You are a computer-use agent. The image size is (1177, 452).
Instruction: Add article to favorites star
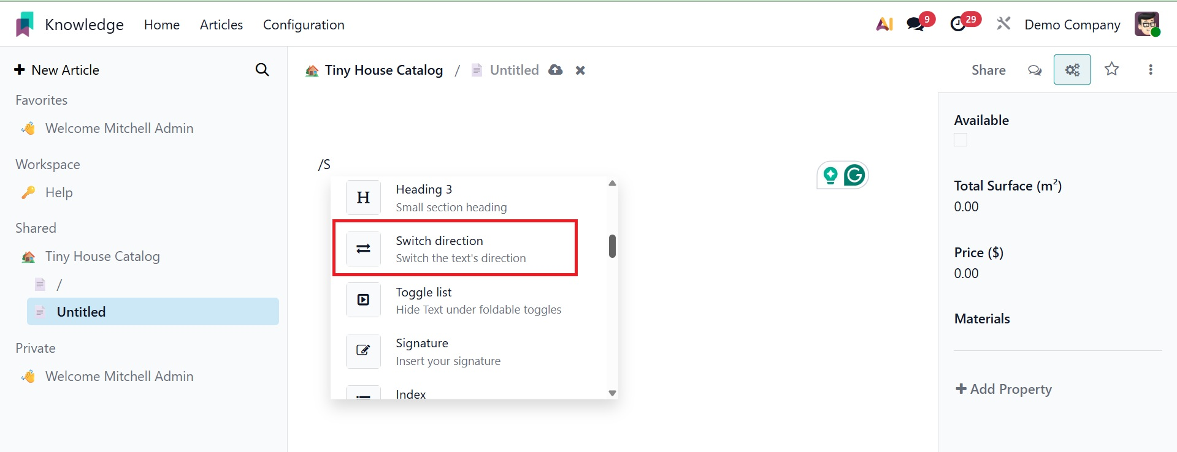click(1111, 69)
